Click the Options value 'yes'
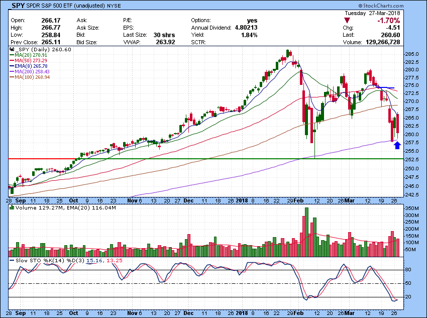This screenshot has width=427, height=318. (x=252, y=21)
